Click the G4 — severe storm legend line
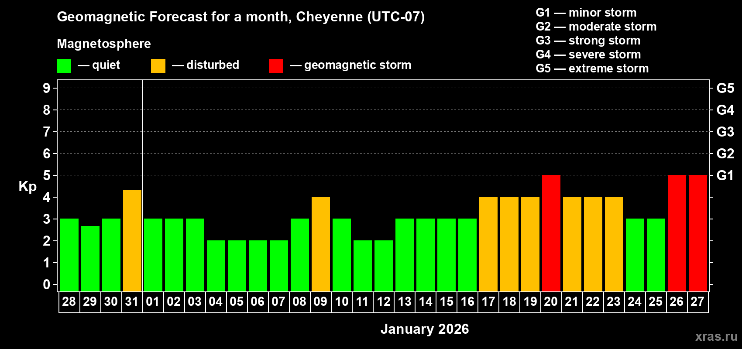 click(588, 55)
